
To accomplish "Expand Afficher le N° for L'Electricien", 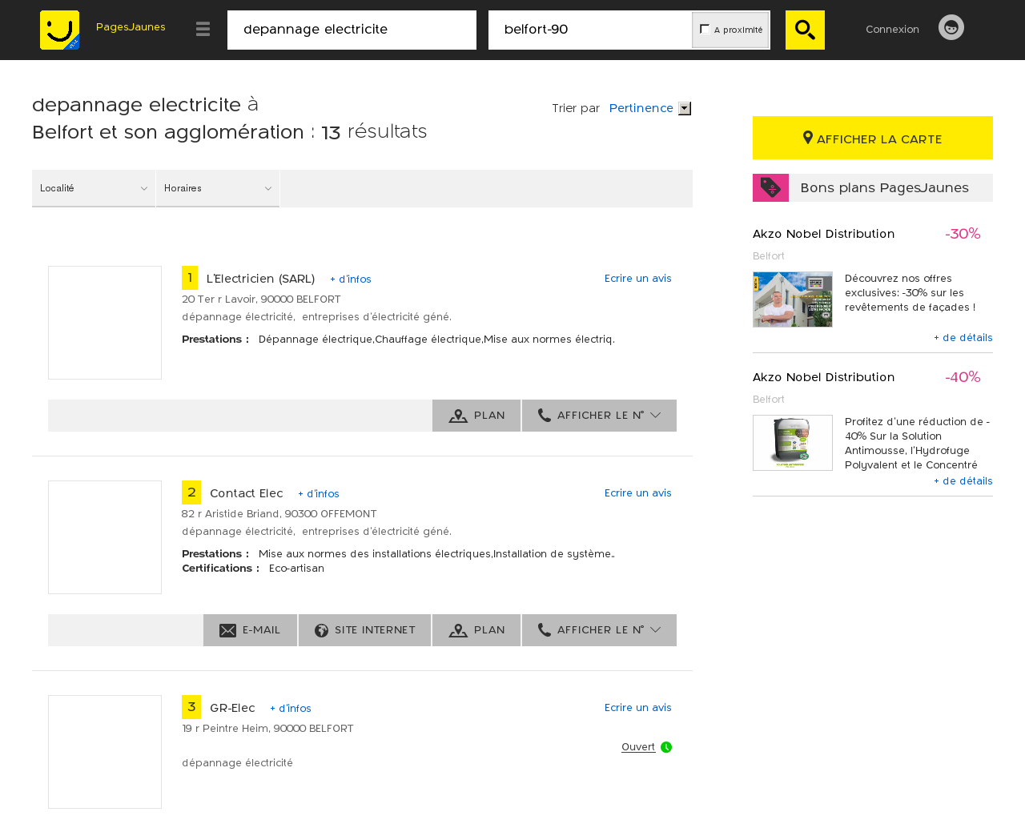I will pyautogui.click(x=599, y=416).
